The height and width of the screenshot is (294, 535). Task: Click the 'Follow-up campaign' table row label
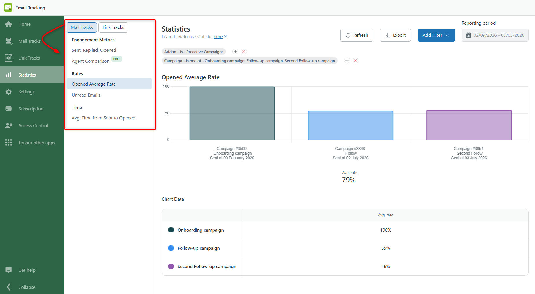click(198, 248)
